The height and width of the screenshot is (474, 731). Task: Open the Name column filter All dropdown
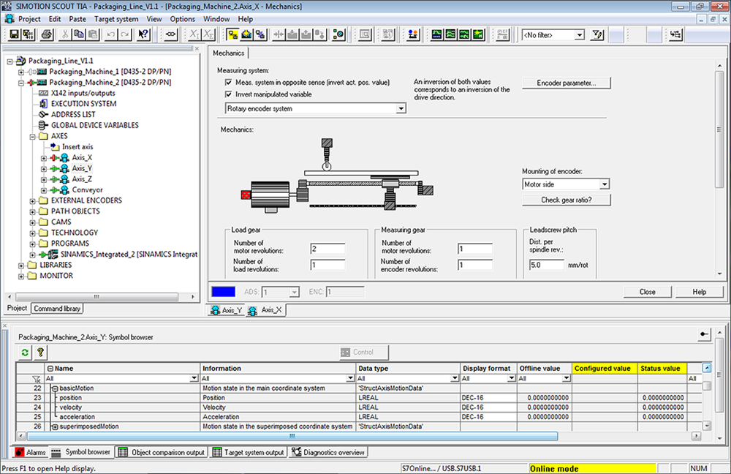click(194, 379)
